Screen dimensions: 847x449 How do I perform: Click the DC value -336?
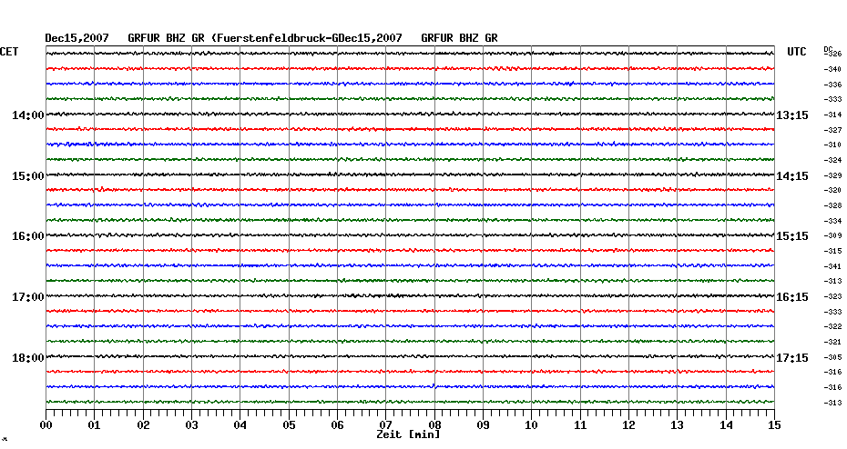832,85
